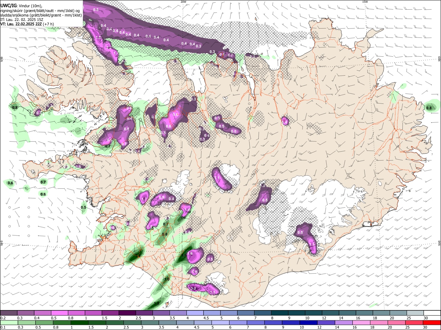Click the 'VT: Lau. 22.02.2025 22Z (+7 h)' line
This screenshot has height=330, width=441.
[x=27, y=24]
